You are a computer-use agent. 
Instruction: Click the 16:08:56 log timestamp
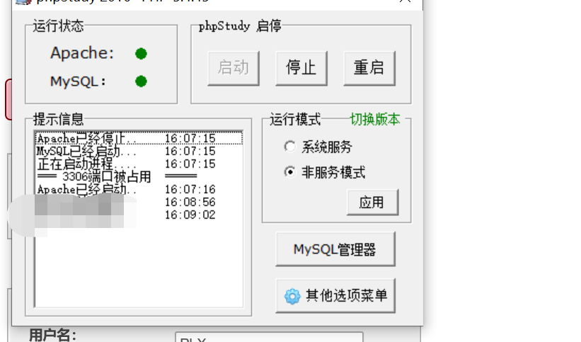tap(190, 203)
